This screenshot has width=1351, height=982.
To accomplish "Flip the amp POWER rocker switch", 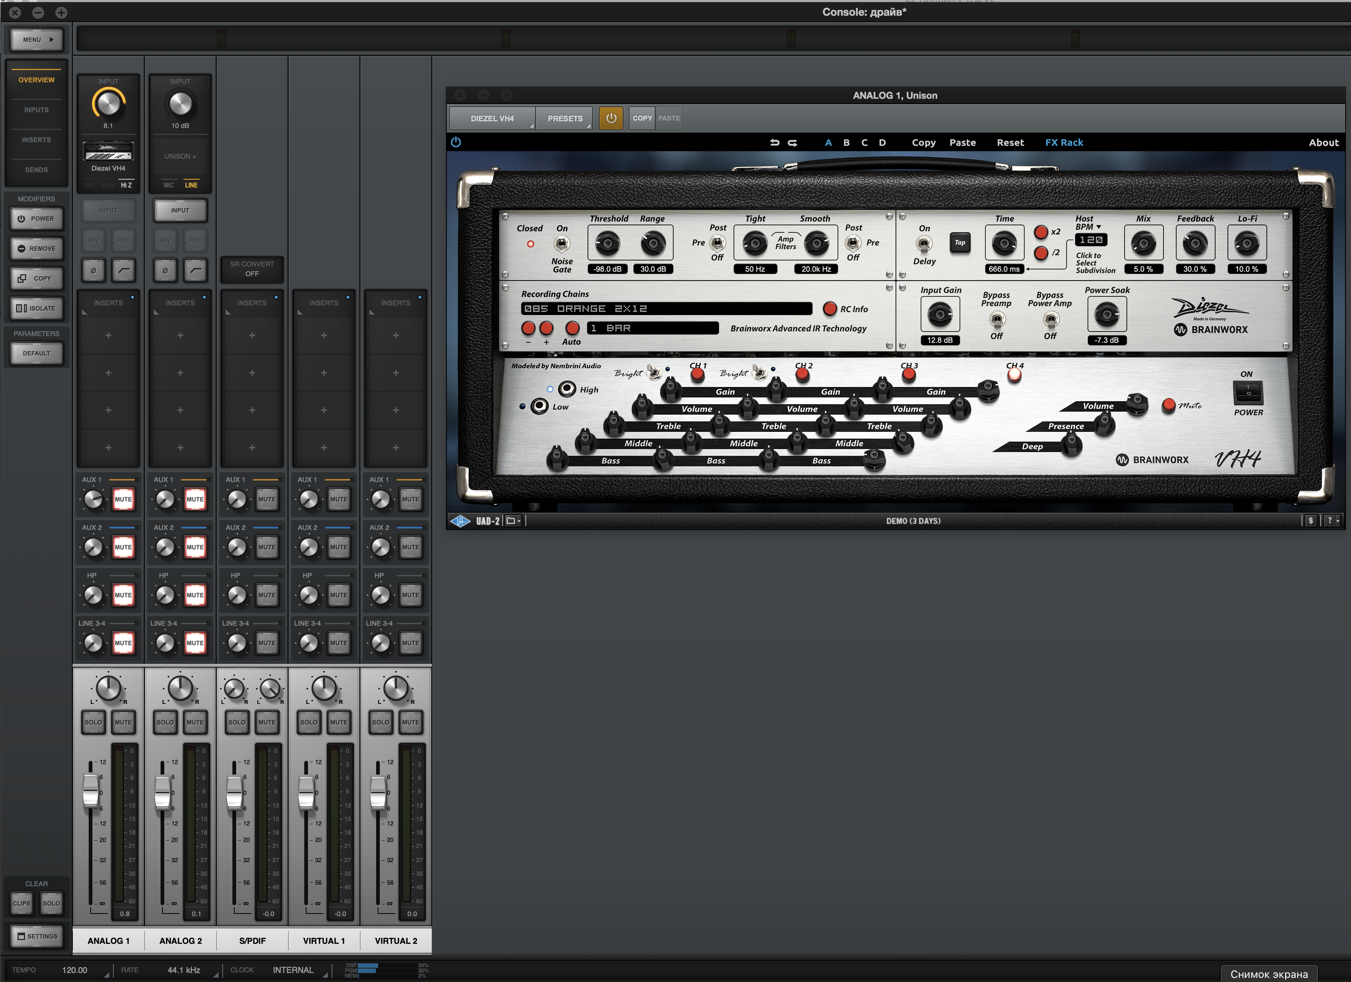I will [x=1248, y=393].
